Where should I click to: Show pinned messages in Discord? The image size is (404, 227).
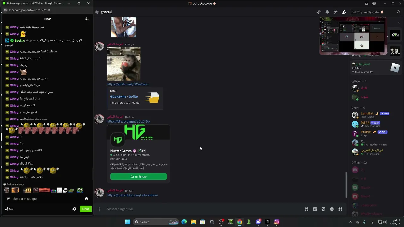pyautogui.click(x=336, y=12)
